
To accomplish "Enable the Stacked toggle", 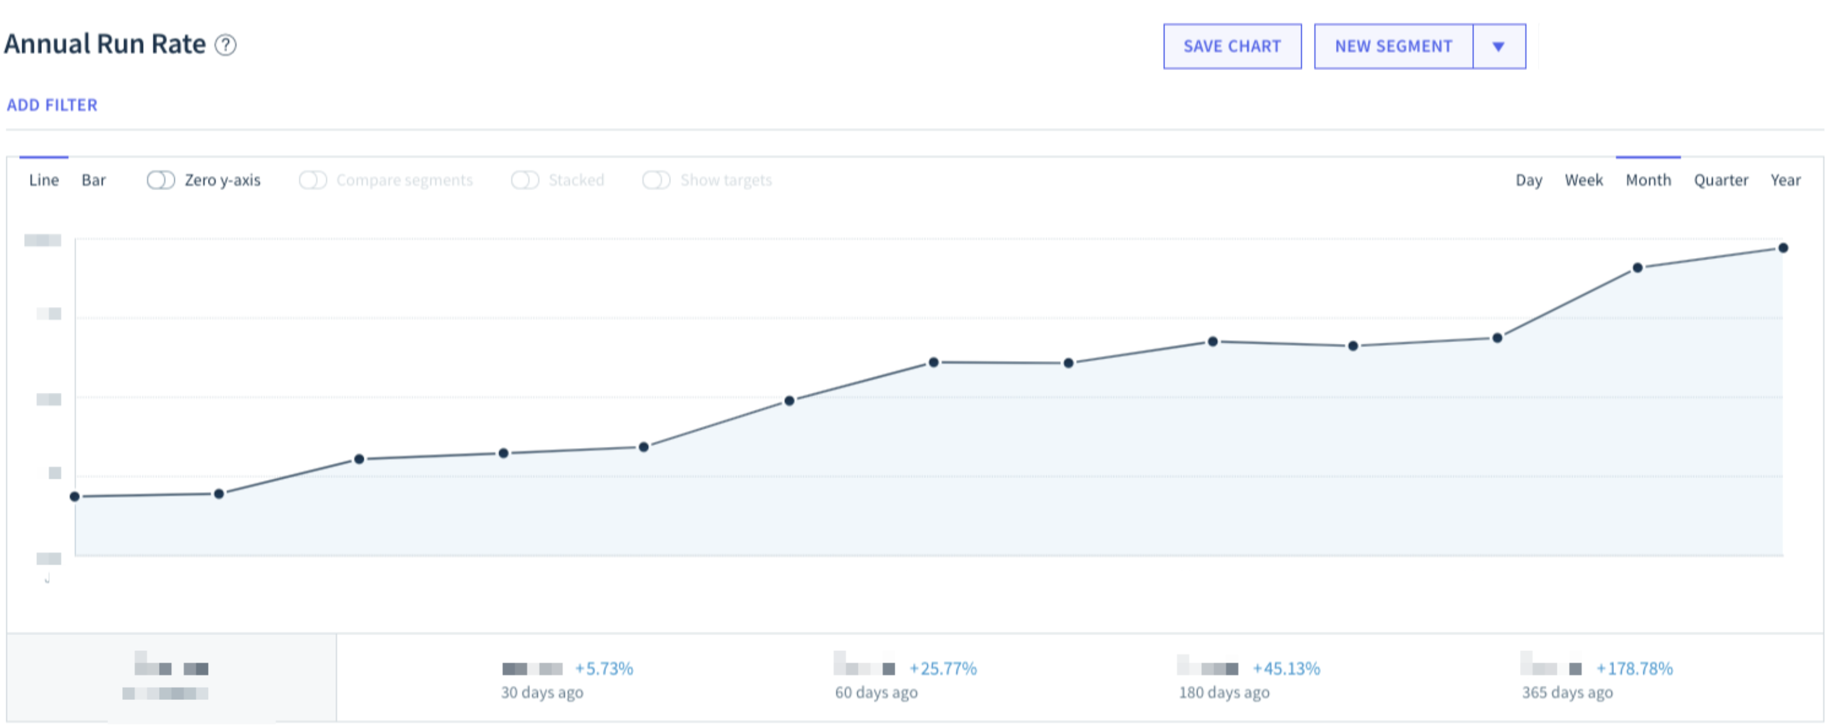I will 525,181.
